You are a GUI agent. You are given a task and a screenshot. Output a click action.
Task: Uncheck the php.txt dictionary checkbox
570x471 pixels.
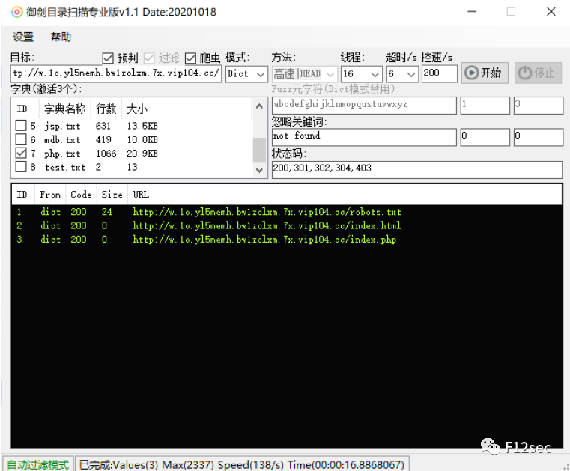coord(21,153)
